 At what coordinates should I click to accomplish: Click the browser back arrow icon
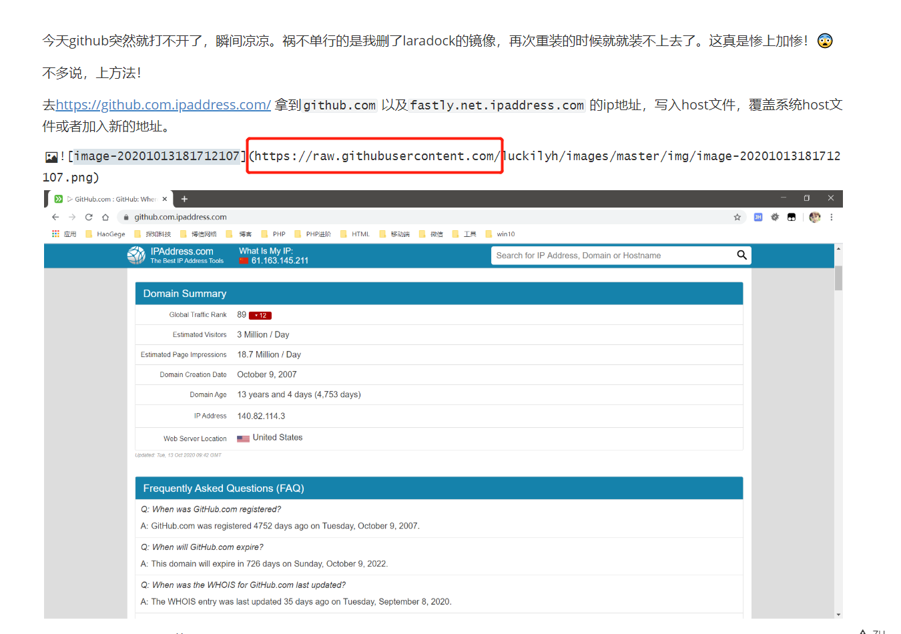coord(55,217)
